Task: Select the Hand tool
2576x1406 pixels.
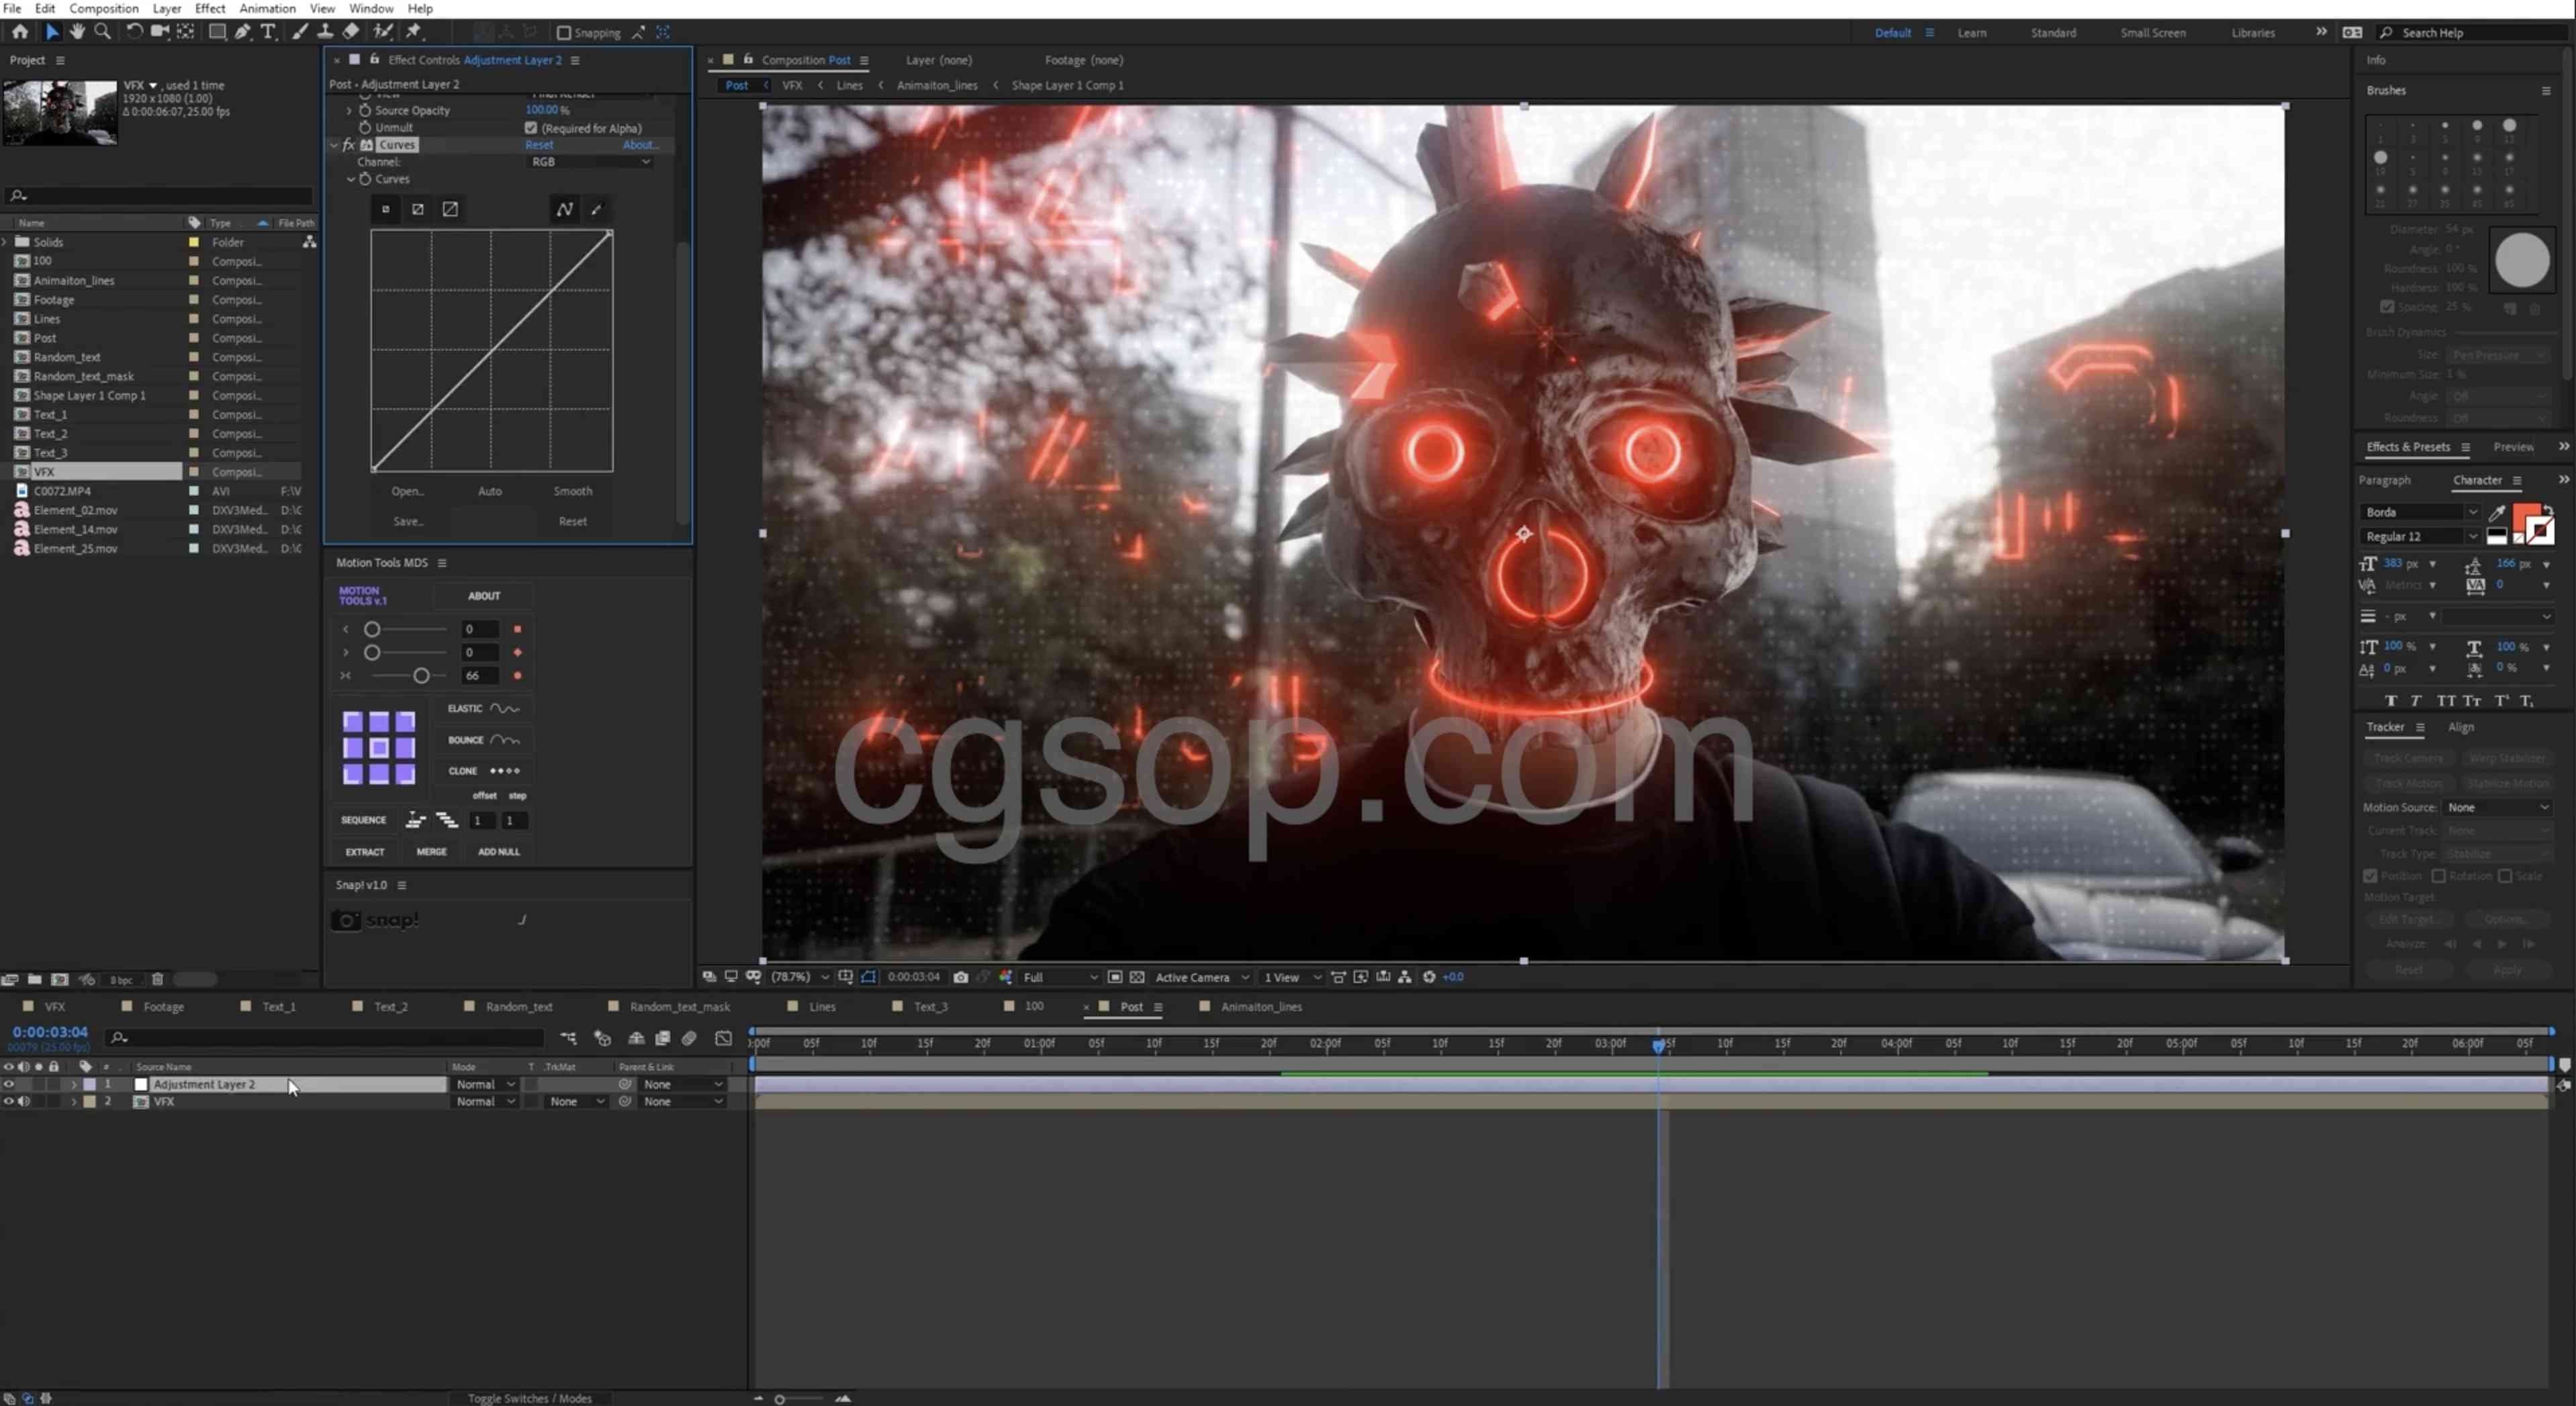Action: tap(78, 32)
